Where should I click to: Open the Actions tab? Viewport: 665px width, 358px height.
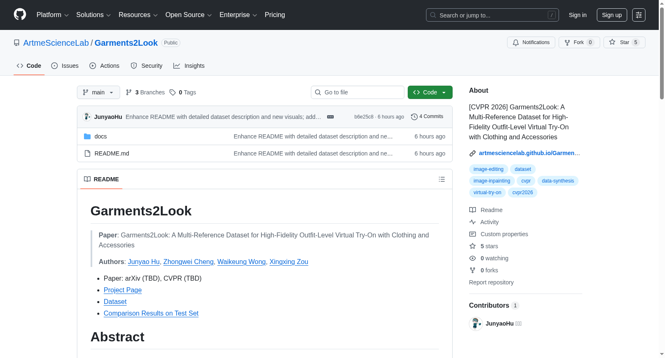[104, 66]
